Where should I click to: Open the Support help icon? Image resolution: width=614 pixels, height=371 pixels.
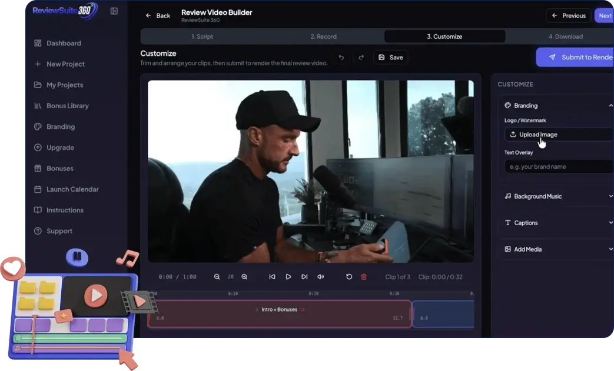click(38, 231)
